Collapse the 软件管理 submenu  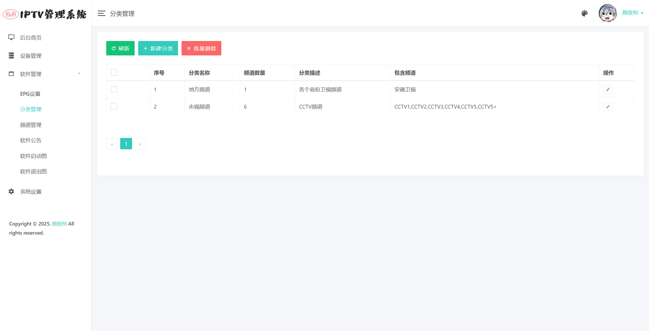click(x=79, y=73)
